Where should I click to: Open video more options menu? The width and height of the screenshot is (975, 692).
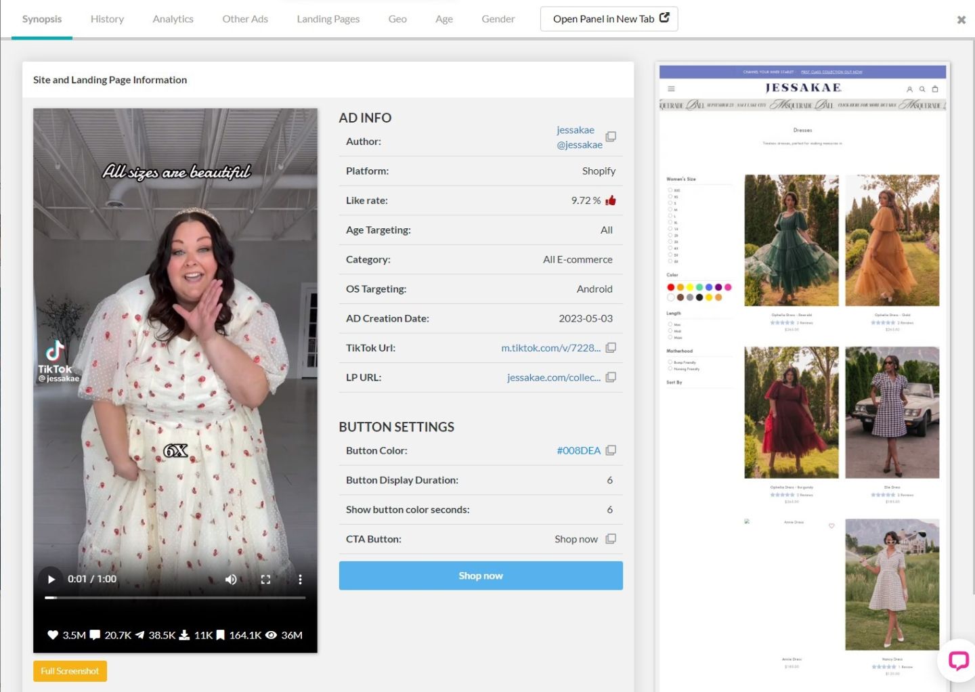click(300, 579)
